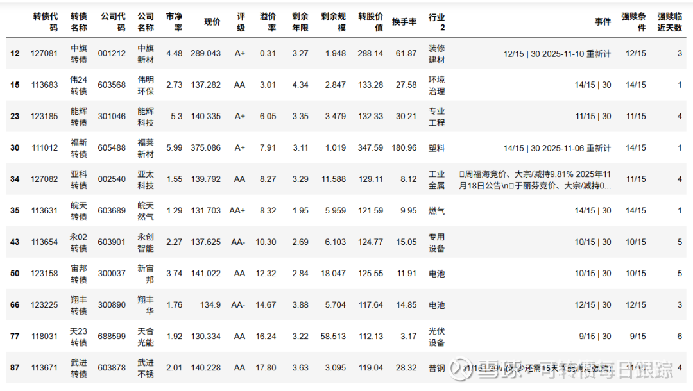This screenshot has width=693, height=391.
Task: Select bond code 127082
Action: [x=44, y=179]
